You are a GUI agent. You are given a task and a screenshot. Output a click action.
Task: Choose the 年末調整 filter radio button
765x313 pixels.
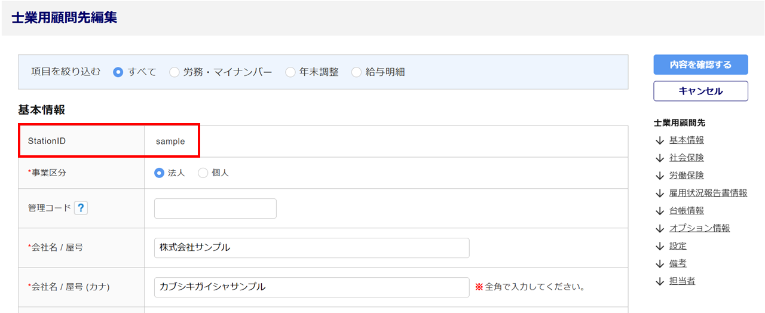[290, 72]
